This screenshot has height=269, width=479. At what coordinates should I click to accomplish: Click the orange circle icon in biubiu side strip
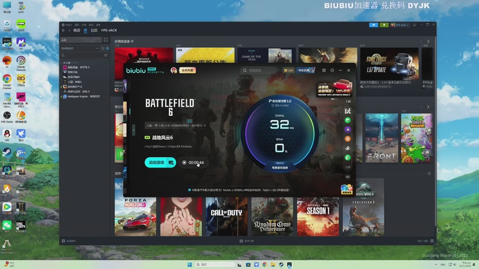348,139
